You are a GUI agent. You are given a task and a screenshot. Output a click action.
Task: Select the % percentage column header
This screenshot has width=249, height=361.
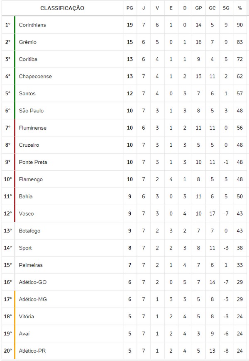click(240, 8)
